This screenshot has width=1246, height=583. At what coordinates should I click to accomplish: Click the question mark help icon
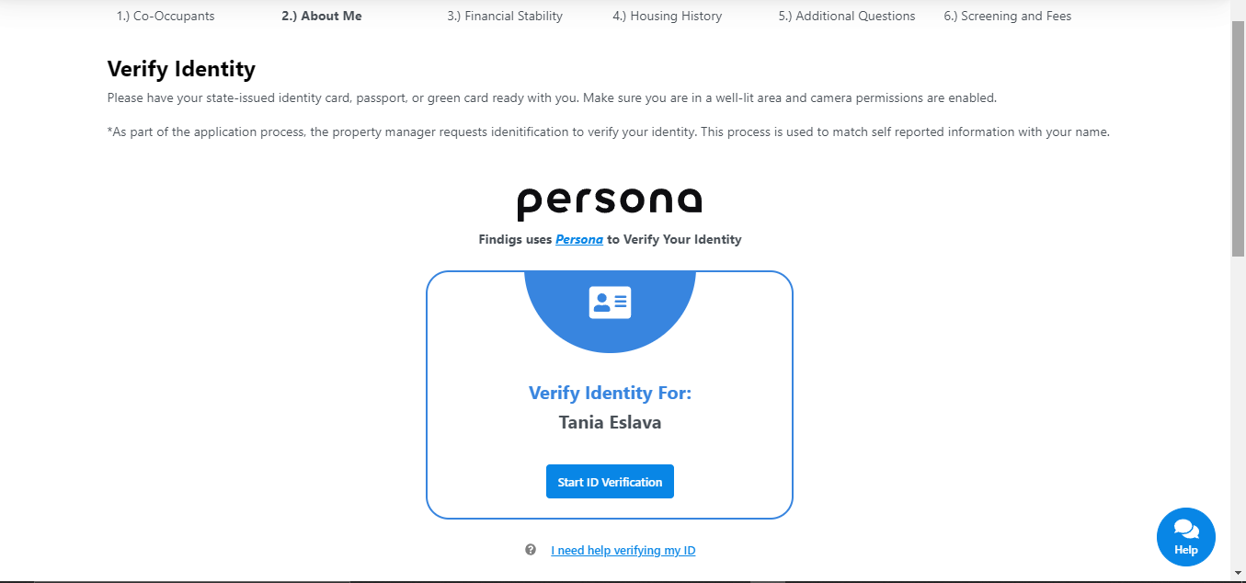(531, 550)
